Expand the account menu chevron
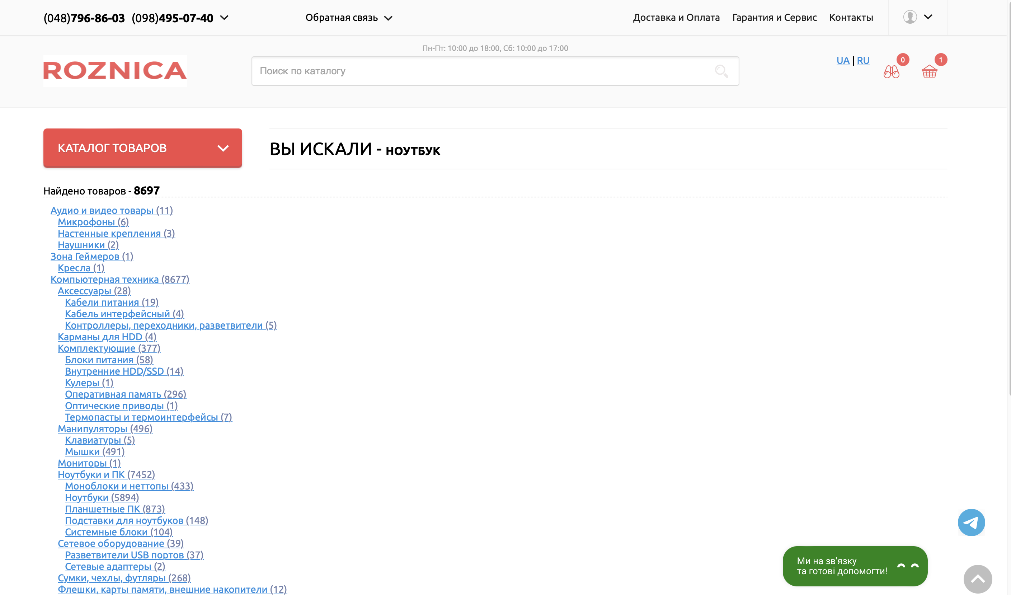 (928, 17)
